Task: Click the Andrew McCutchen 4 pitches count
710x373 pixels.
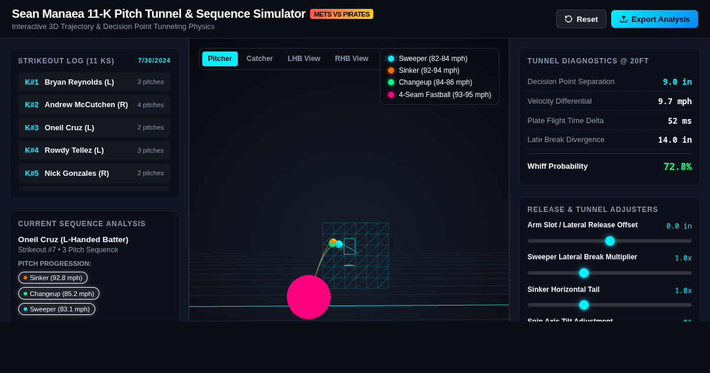Action: pyautogui.click(x=151, y=105)
